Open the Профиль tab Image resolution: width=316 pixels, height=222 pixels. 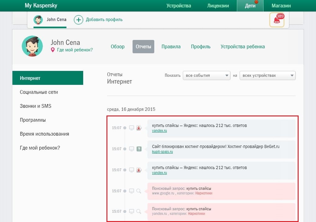point(201,47)
